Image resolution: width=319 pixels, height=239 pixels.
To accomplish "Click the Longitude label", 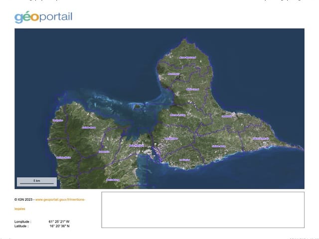I will 23,222.
